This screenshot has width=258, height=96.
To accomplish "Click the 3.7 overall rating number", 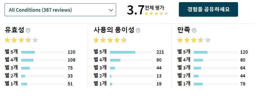I will click(x=135, y=10).
